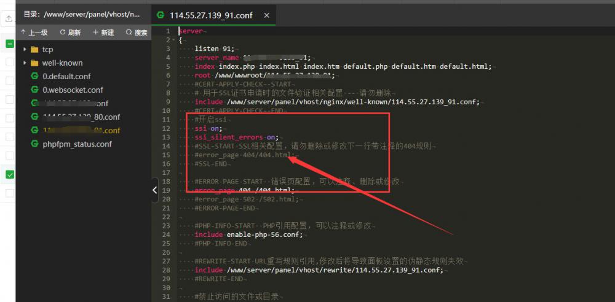The height and width of the screenshot is (302, 615).
Task: Toggle the green select-all checkbox with minus
Action: pyautogui.click(x=10, y=44)
